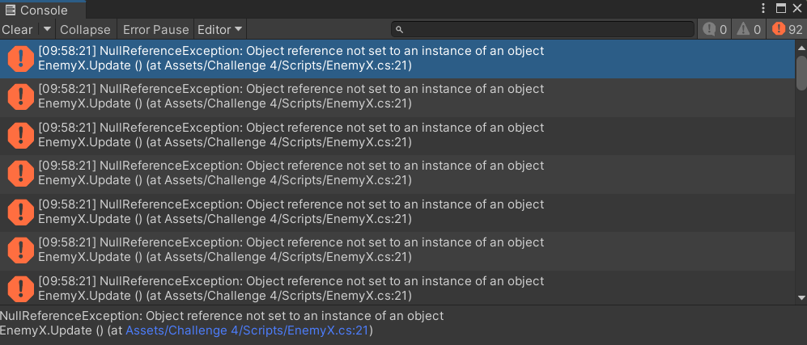This screenshot has width=807, height=345.
Task: Toggle the Collapse option
Action: pos(85,30)
